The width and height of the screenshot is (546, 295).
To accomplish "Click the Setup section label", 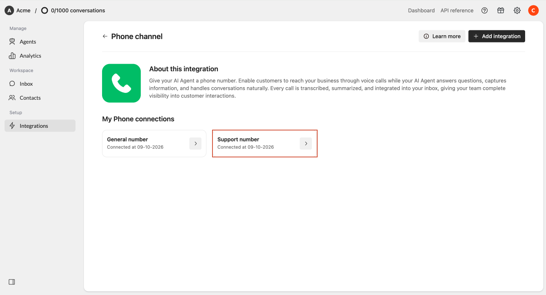I will [16, 113].
